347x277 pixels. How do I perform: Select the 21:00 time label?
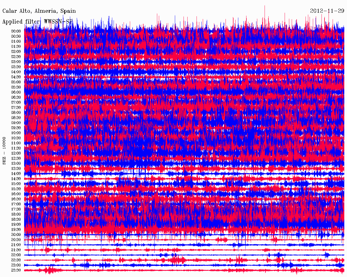coord(16,245)
